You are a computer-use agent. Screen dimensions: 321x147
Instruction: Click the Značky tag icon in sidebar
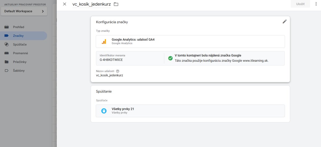pos(7,36)
